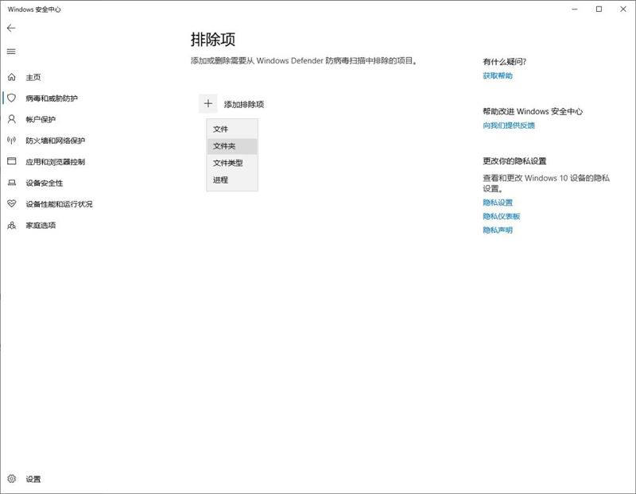Select 文件类型 in the dropdown list
The width and height of the screenshot is (636, 494).
point(227,163)
